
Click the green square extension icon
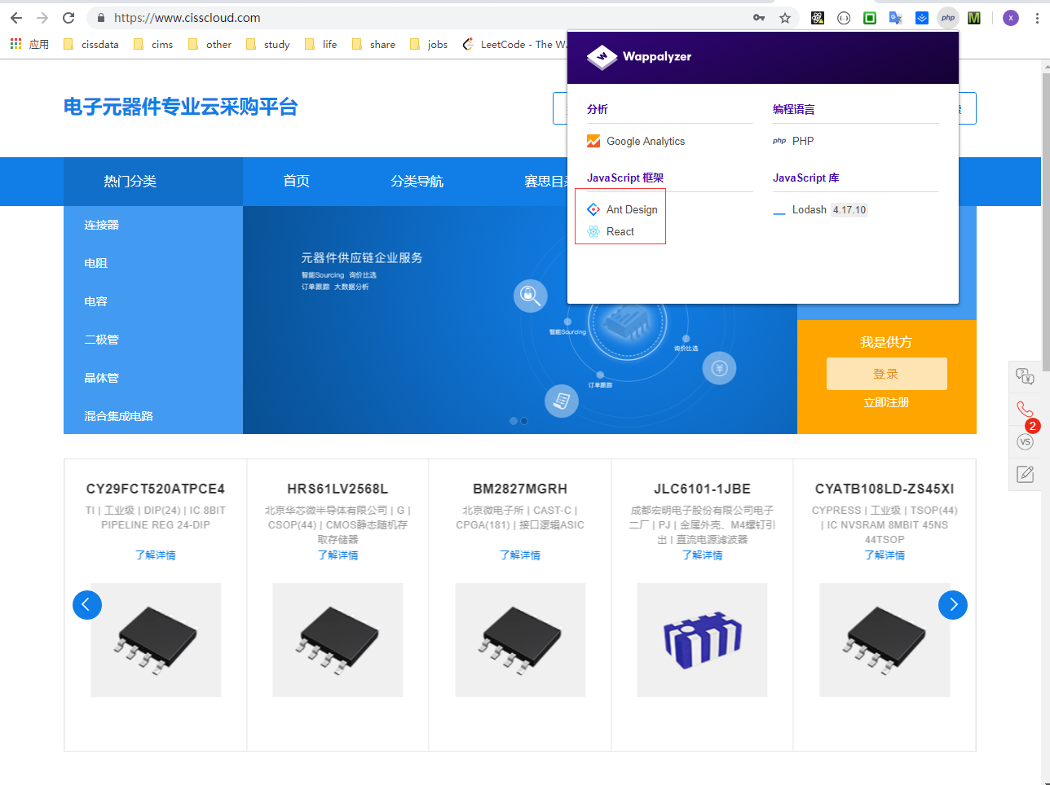870,18
